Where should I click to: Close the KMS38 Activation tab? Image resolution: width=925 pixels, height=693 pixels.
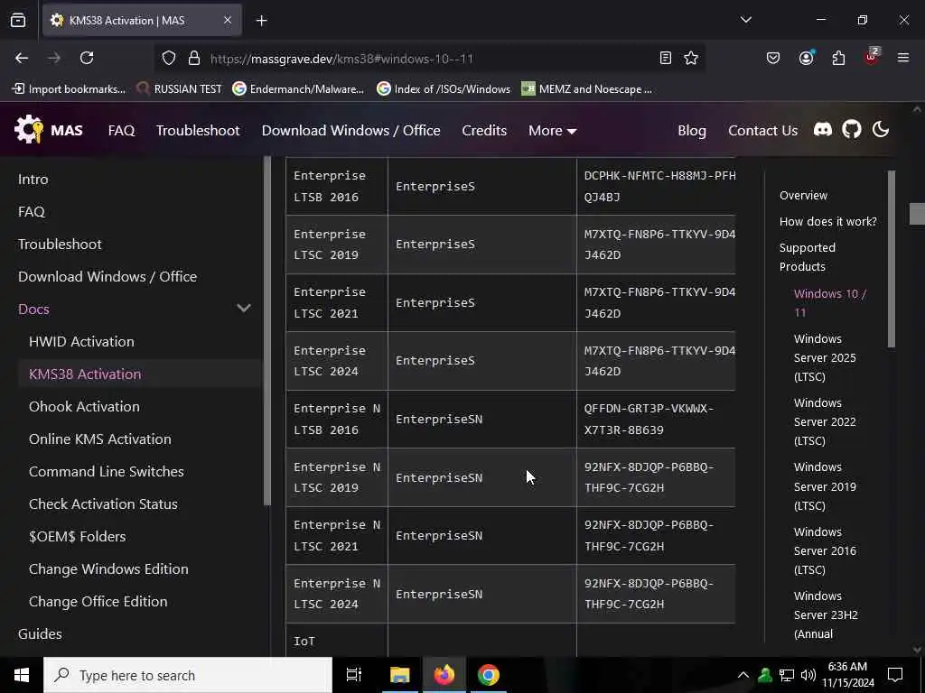tap(227, 21)
